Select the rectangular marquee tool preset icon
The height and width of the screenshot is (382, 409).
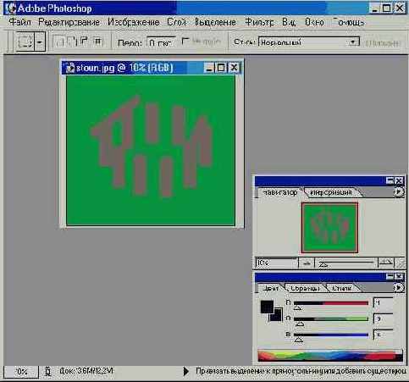[x=25, y=42]
